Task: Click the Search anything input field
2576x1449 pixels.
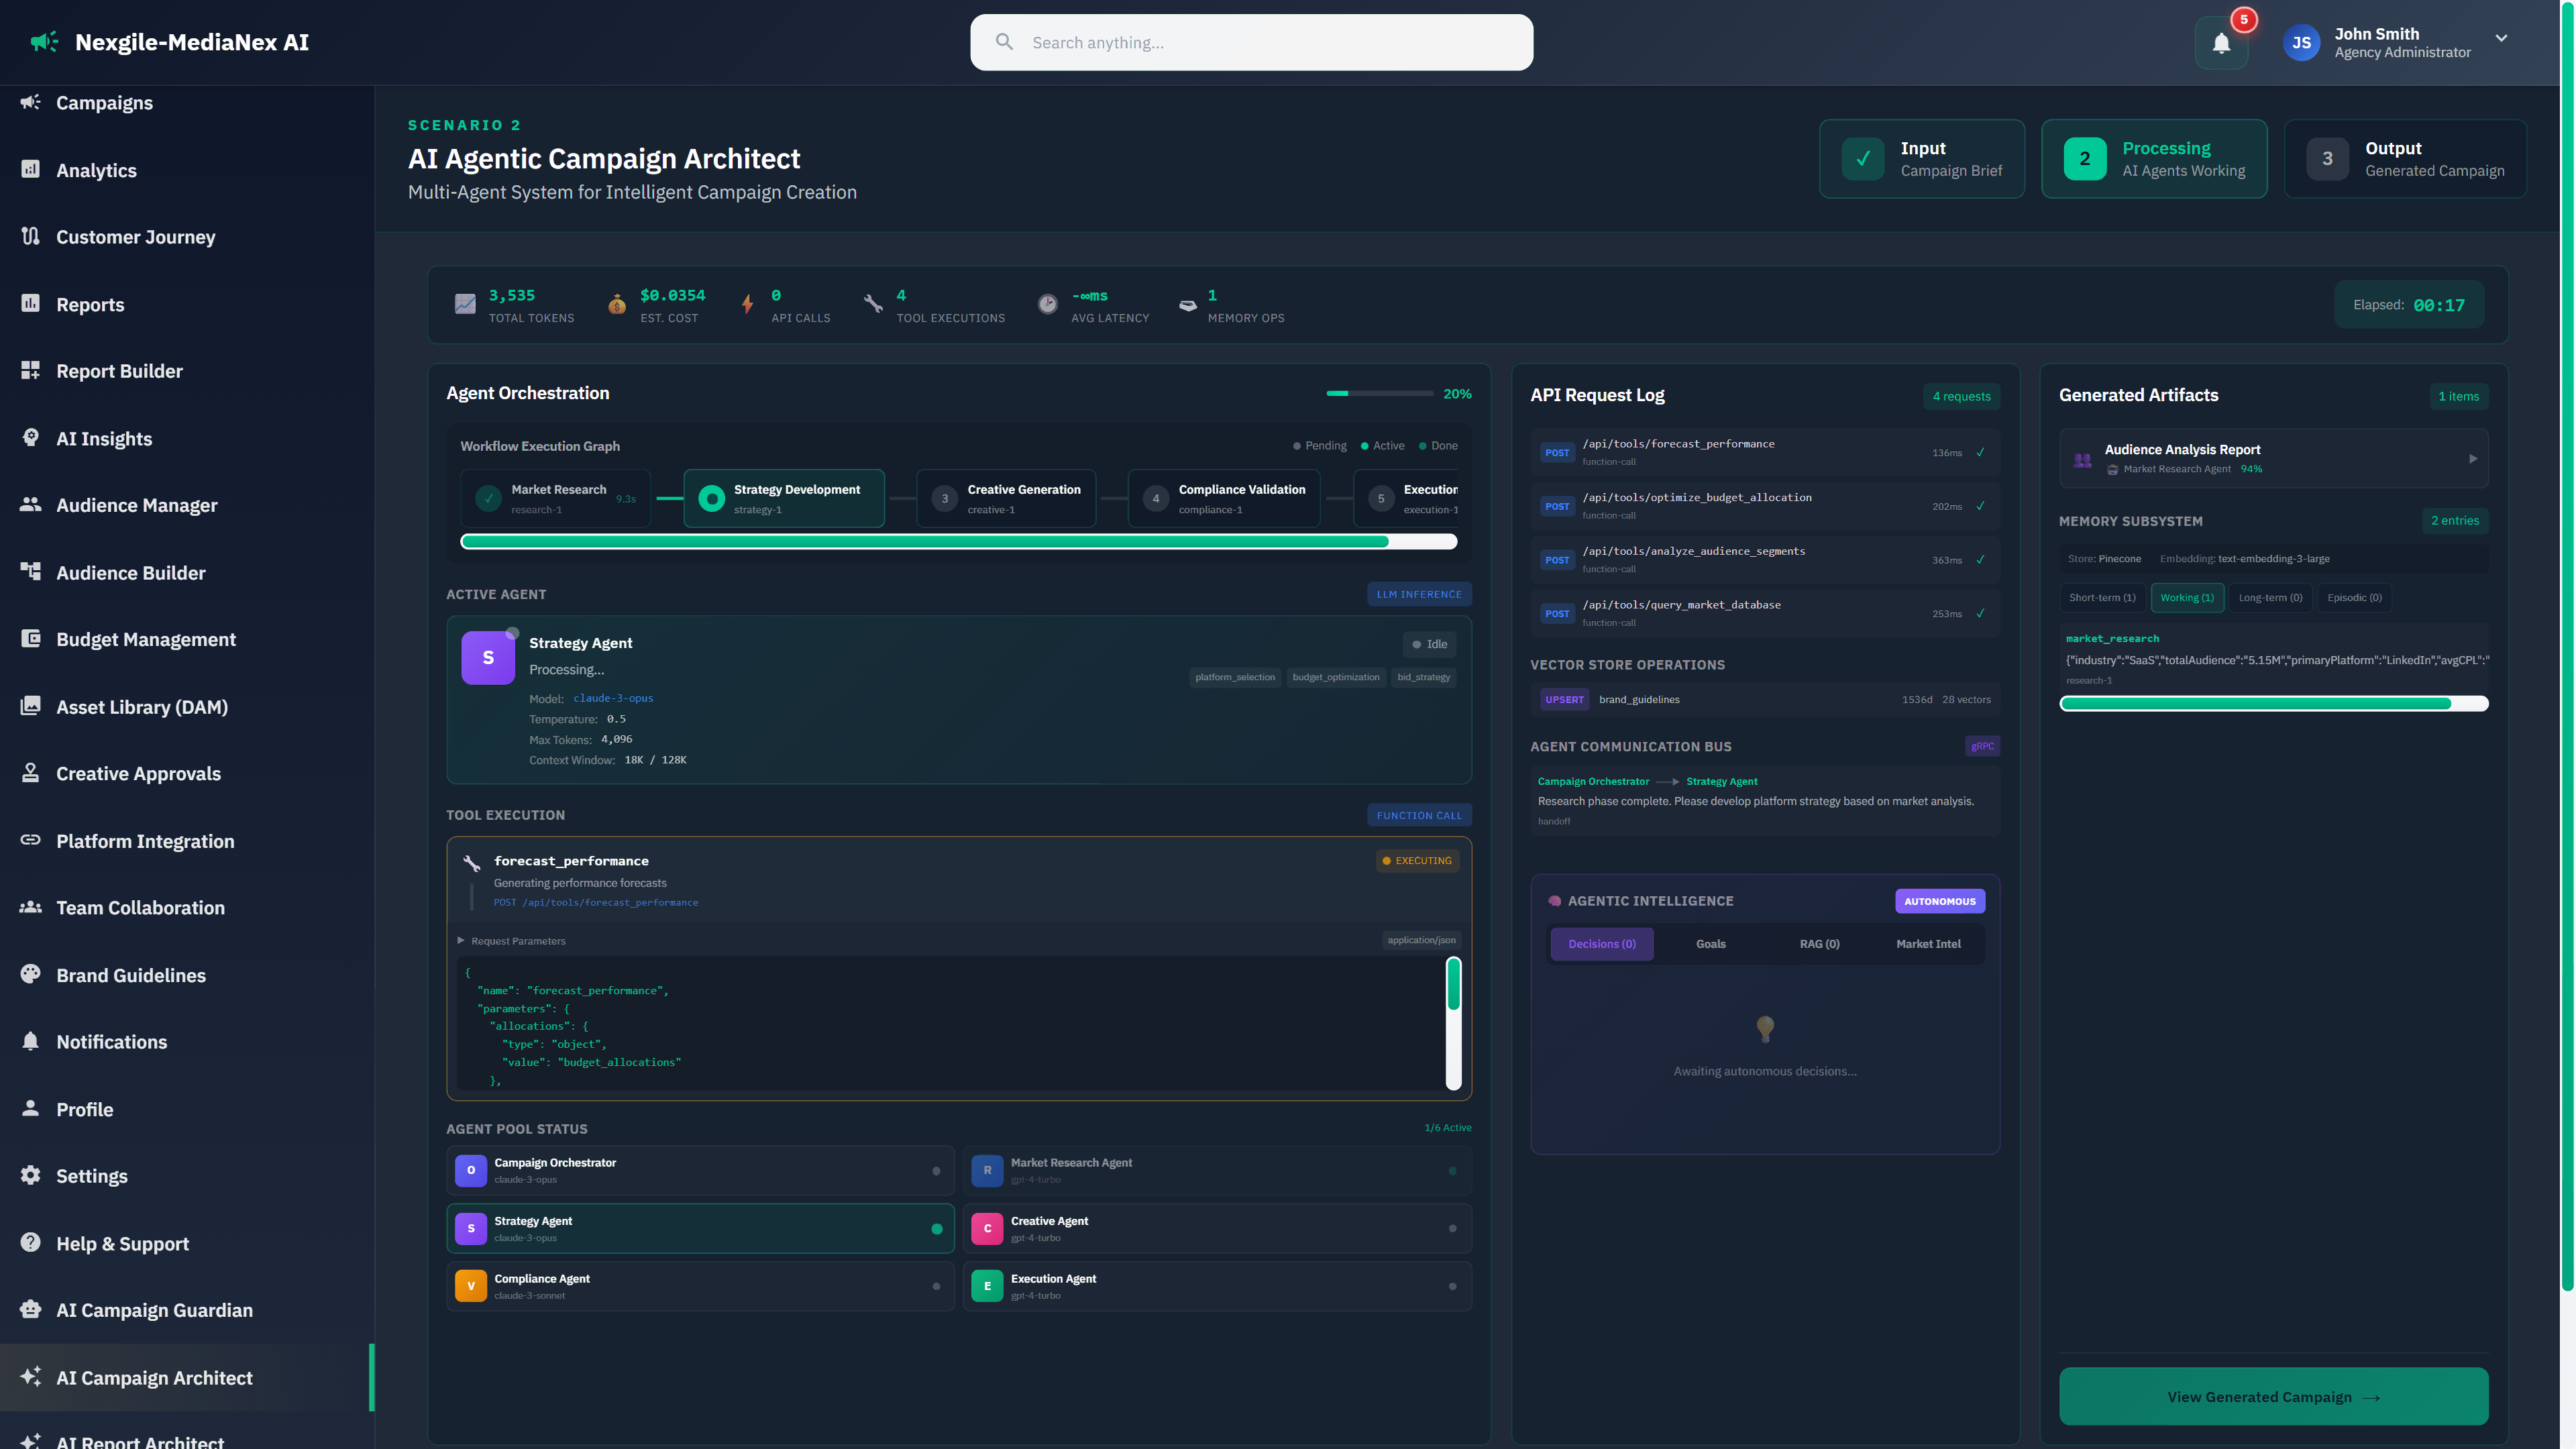Action: tap(1250, 42)
